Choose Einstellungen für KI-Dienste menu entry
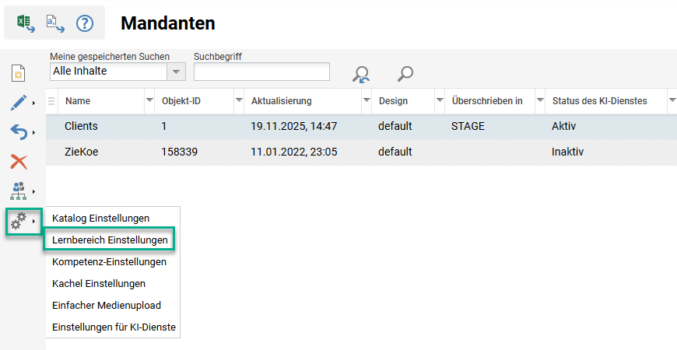This screenshot has height=350, width=677. pos(114,327)
